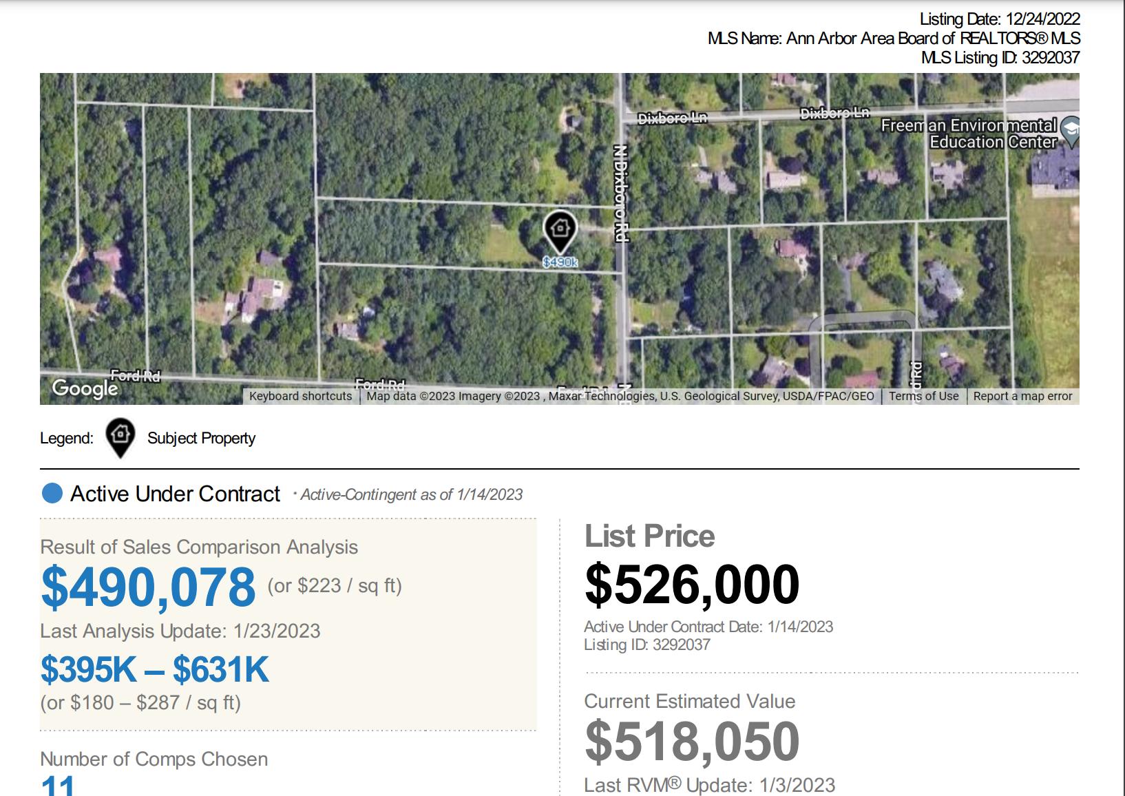
Task: Click the Ford Rd label near Google logo
Action: coord(136,376)
